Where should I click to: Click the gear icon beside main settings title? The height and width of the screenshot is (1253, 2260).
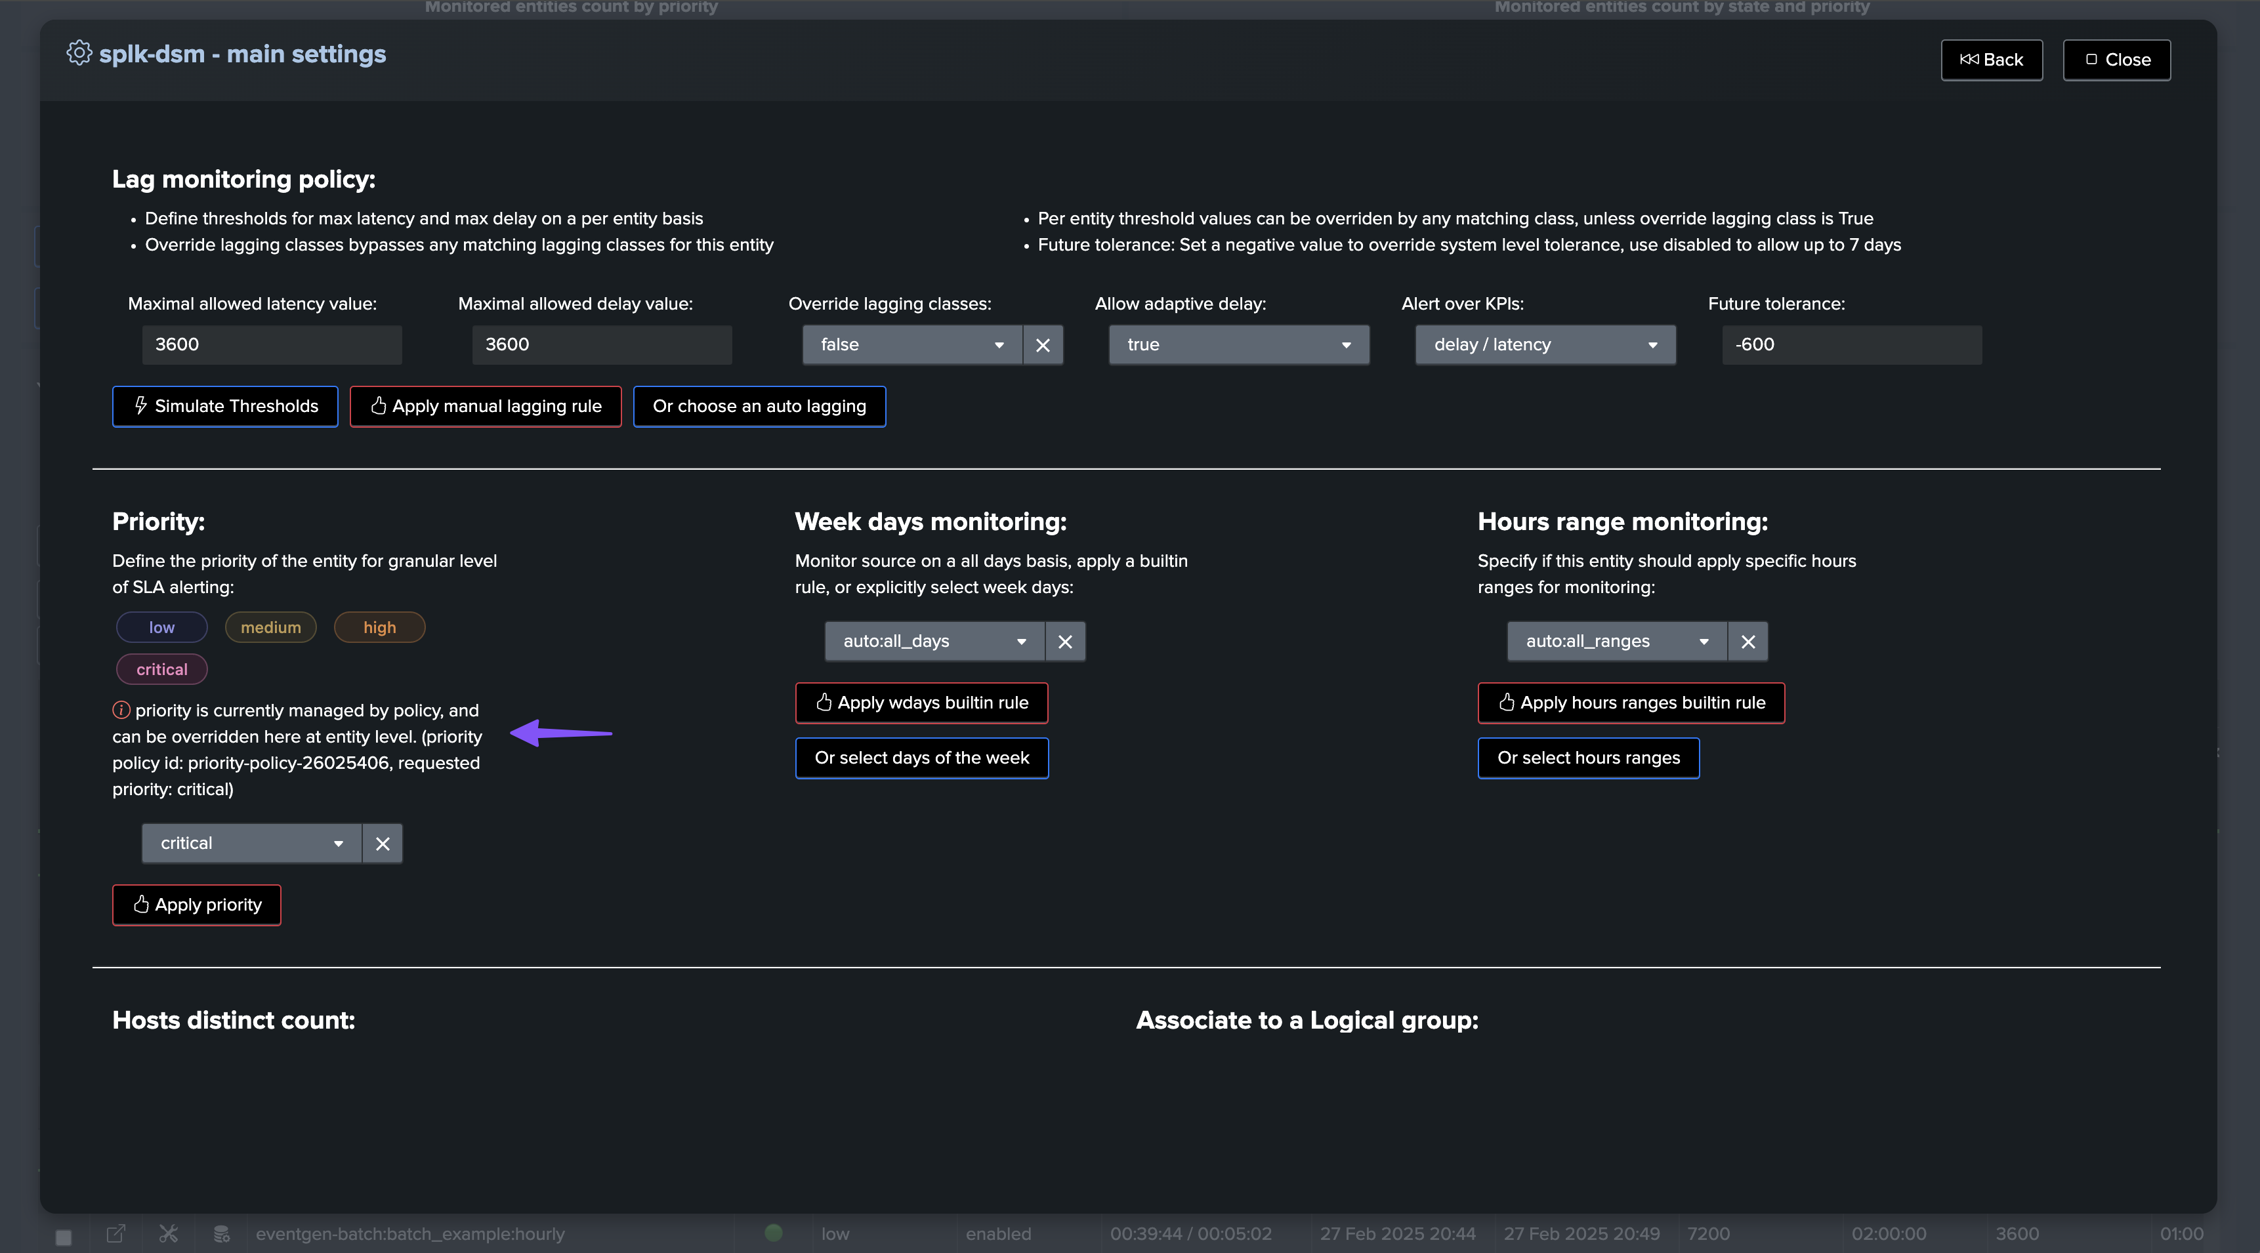pyautogui.click(x=79, y=54)
